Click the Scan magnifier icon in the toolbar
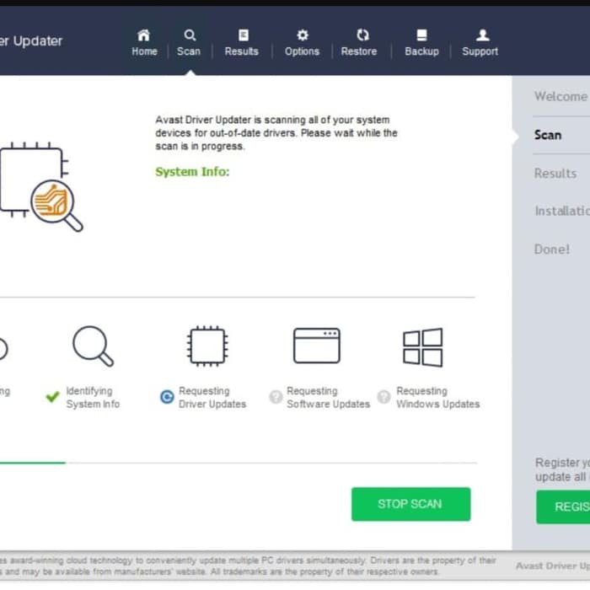Viewport: 590px width, 590px height. 190,35
